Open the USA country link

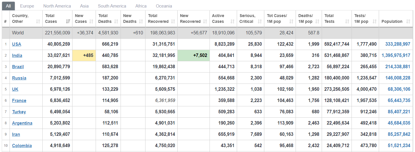click(17, 44)
